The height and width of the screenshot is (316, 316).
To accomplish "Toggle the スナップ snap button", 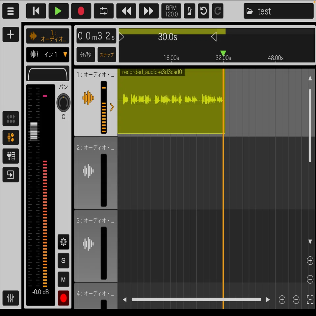I will pos(107,55).
